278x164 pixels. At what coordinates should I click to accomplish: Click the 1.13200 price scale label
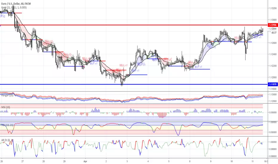[273, 8]
